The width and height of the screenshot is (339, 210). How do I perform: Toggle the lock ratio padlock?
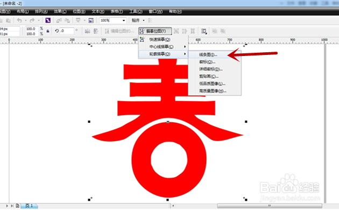tap(48, 31)
